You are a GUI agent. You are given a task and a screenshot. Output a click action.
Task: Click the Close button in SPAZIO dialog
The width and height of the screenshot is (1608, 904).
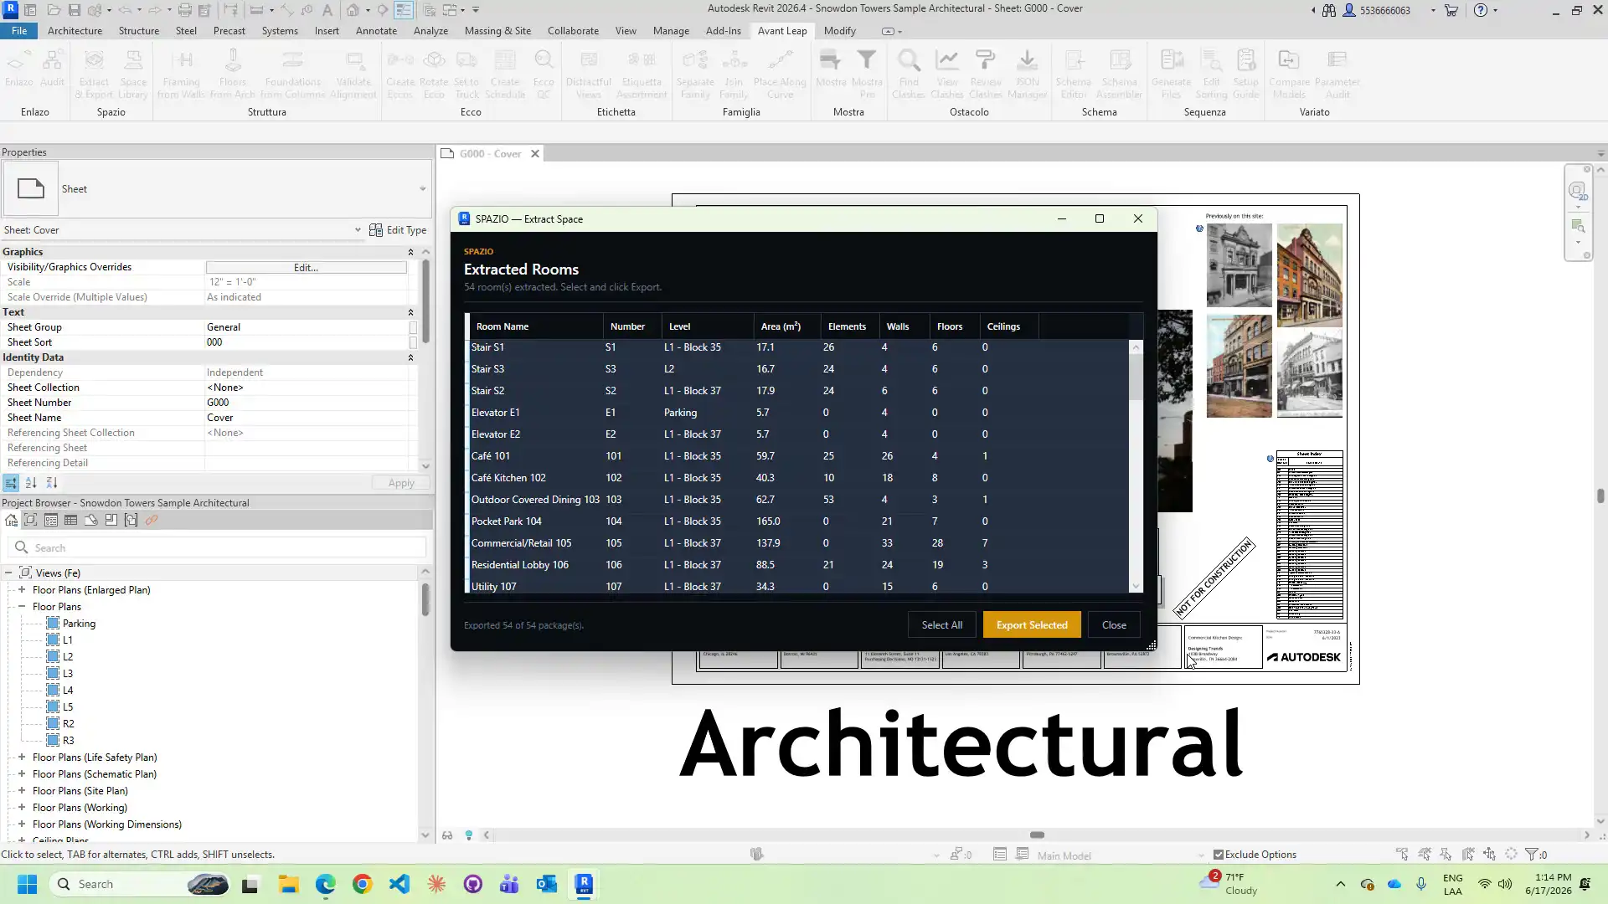click(x=1114, y=625)
